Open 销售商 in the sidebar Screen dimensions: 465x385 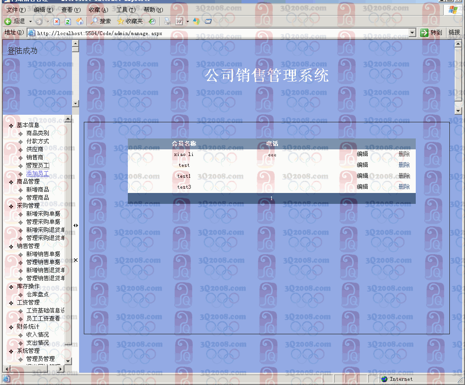tap(35, 157)
